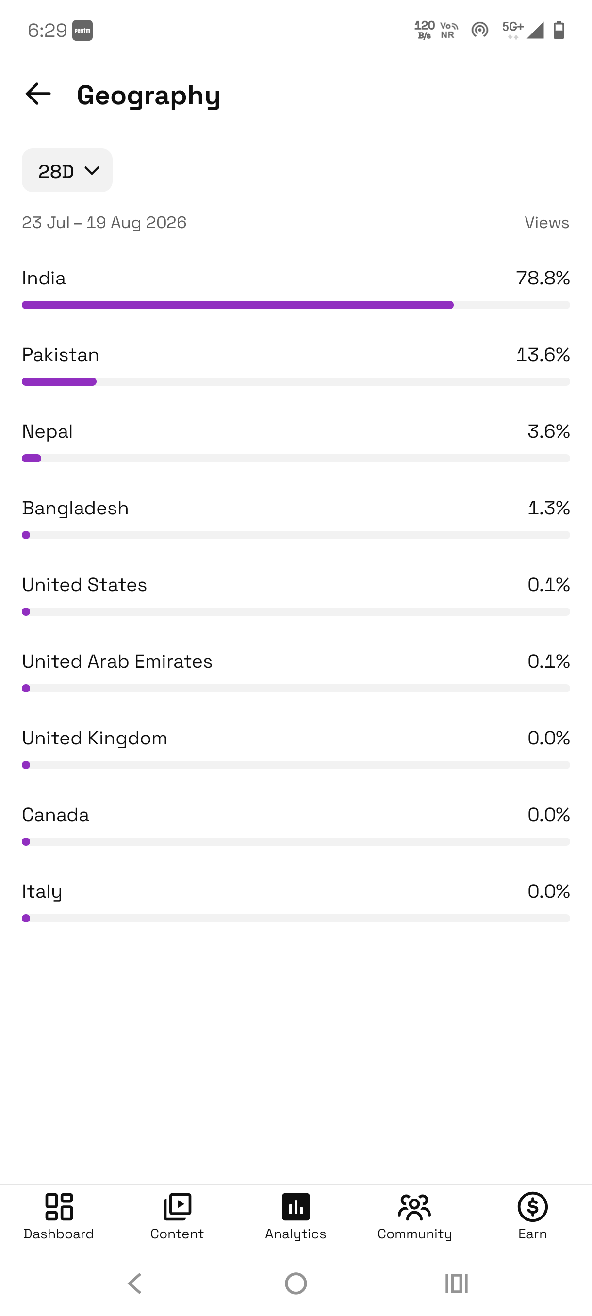Open the Community people icon
This screenshot has width=592, height=1316.
coord(414,1207)
